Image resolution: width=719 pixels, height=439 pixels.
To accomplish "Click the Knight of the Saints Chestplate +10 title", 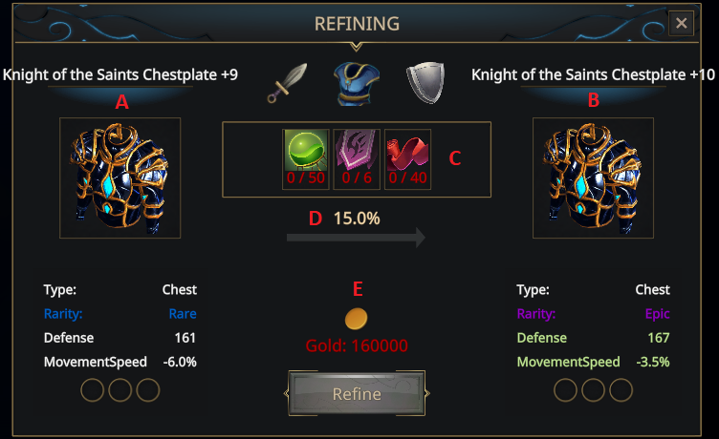I will [x=594, y=74].
